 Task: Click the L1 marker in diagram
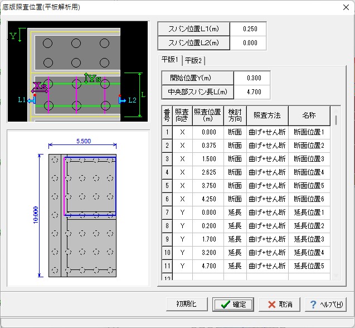click(x=22, y=99)
